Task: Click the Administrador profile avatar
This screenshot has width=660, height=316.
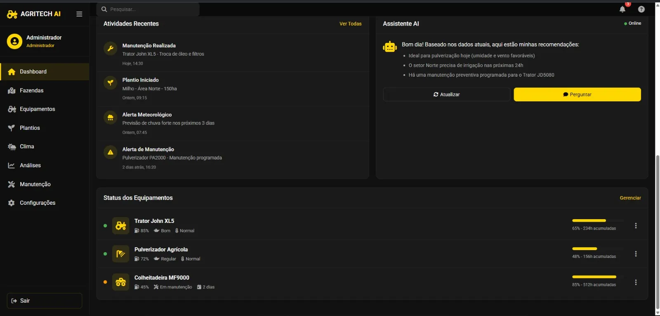Action: 14,41
